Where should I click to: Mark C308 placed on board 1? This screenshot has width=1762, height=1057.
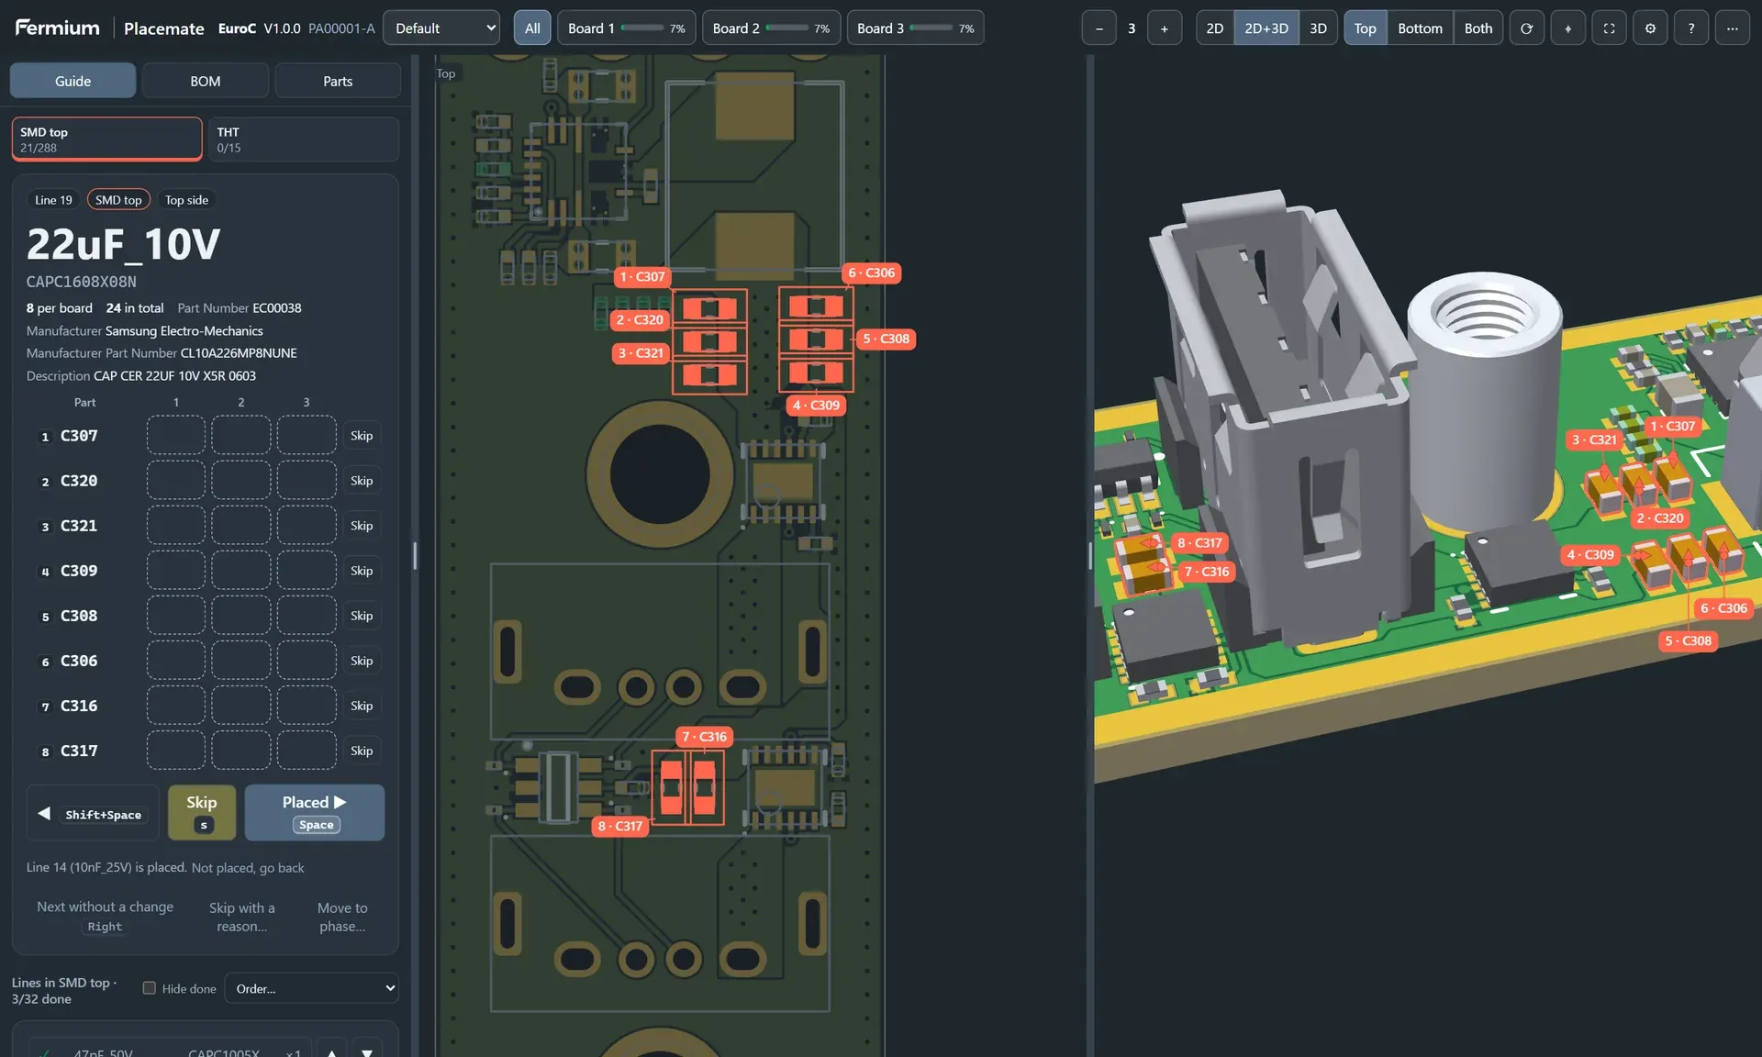pos(176,616)
